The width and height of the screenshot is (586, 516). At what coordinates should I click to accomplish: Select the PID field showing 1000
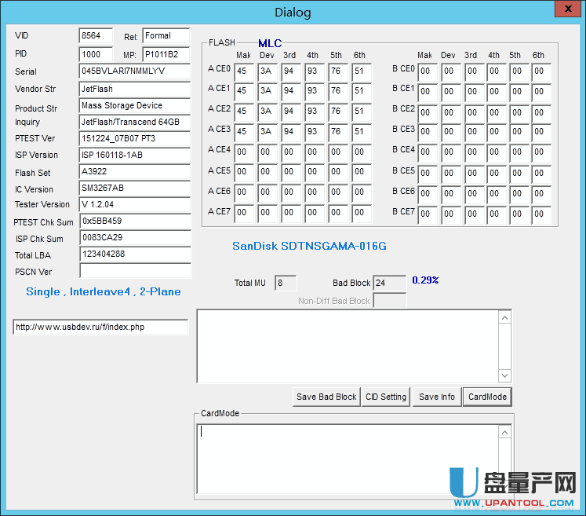tap(96, 55)
